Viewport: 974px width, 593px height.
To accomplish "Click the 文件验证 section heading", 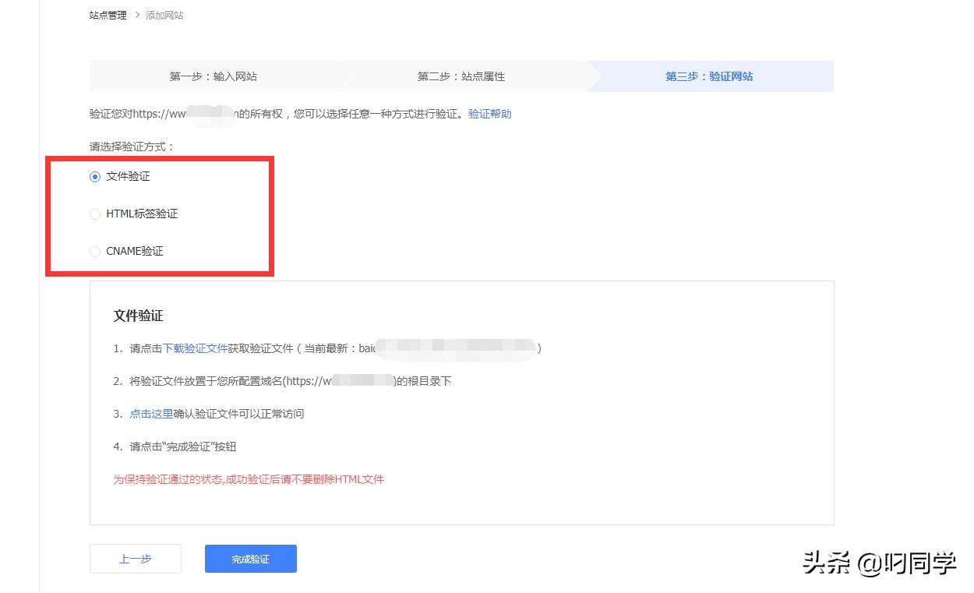I will pos(139,316).
